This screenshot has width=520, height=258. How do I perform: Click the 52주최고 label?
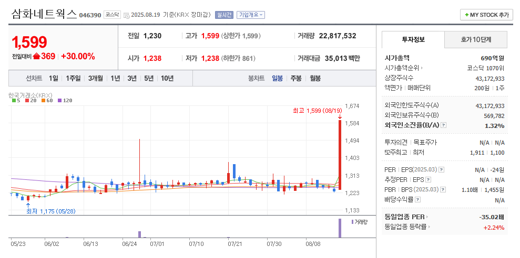[395, 153]
